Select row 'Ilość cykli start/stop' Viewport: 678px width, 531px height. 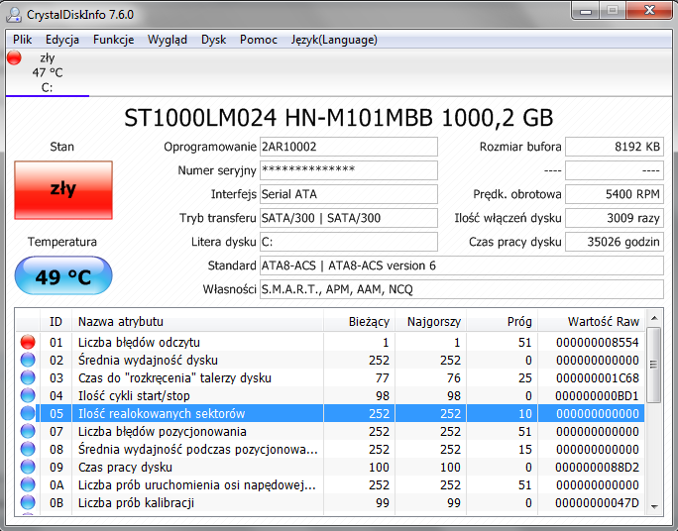click(330, 395)
